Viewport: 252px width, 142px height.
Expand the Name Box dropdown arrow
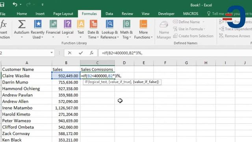[x=52, y=52]
